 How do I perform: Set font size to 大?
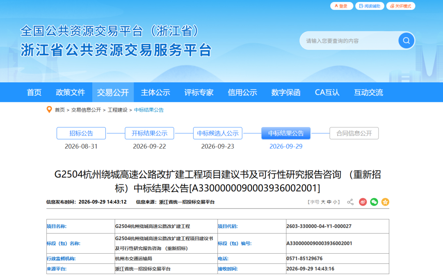click(x=323, y=202)
